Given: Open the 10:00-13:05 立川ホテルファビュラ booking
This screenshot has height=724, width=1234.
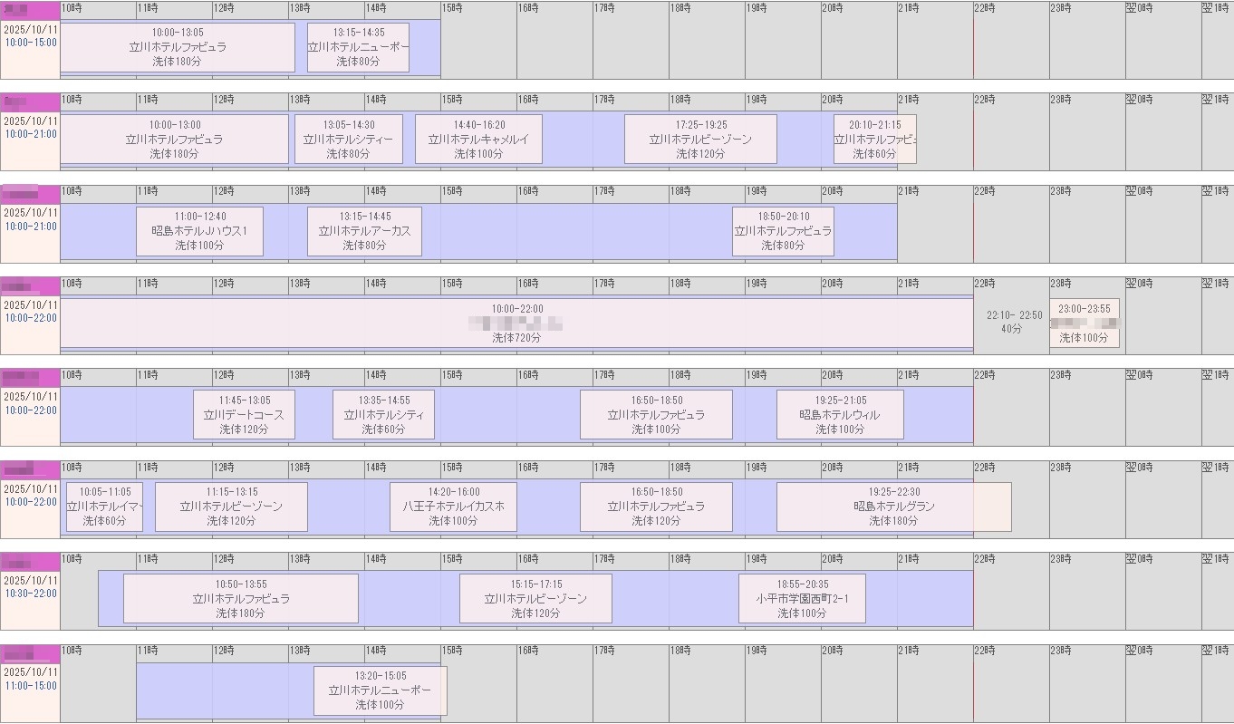Looking at the screenshot, I should tap(178, 47).
